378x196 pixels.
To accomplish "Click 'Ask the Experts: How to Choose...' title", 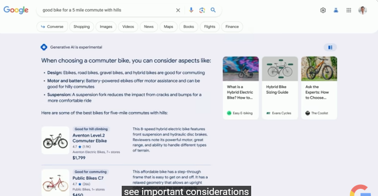I will coord(317,92).
